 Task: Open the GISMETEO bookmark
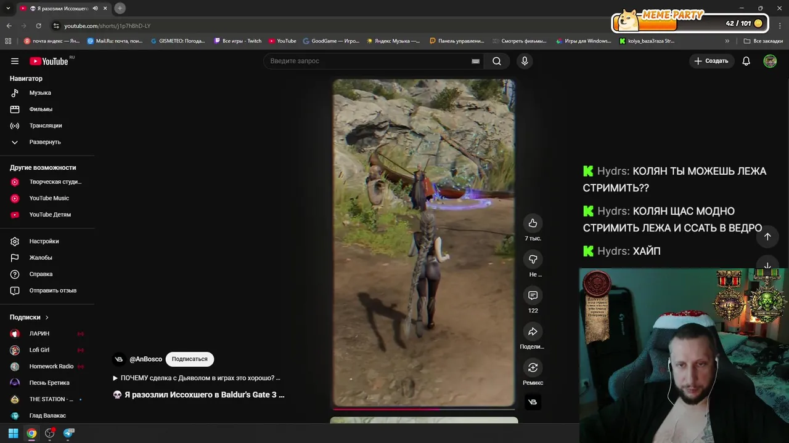point(178,41)
